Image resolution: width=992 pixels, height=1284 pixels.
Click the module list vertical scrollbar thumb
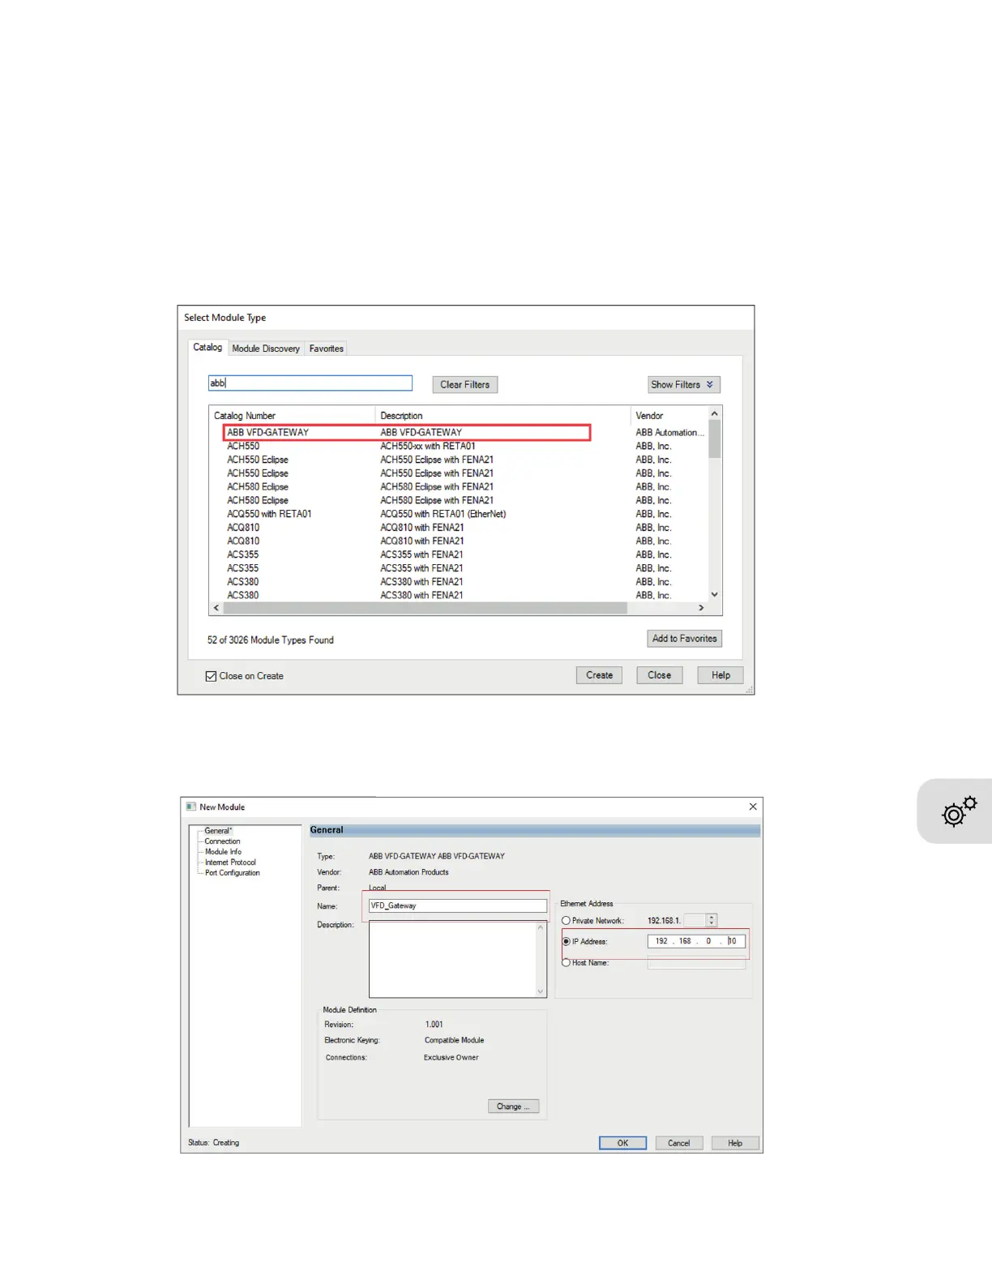[715, 439]
